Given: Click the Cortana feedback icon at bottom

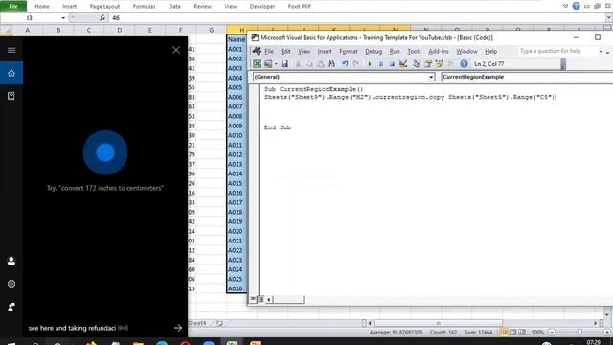Looking at the screenshot, I should click(x=11, y=307).
